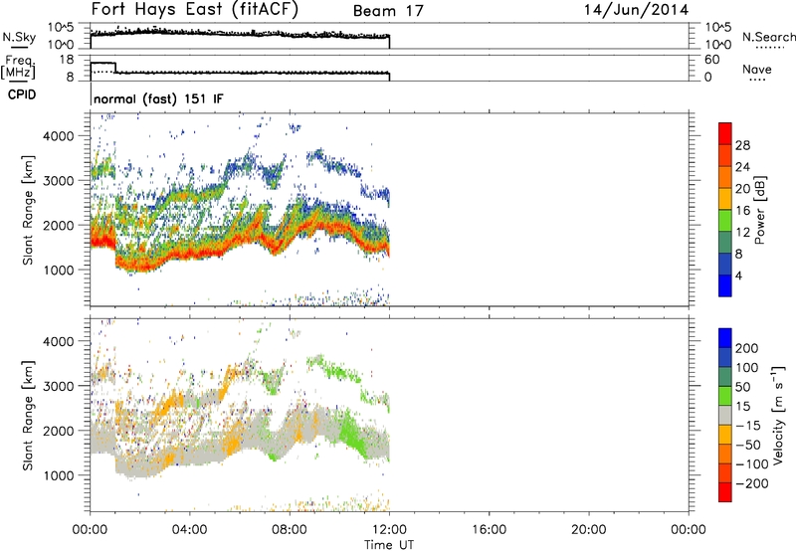
Task: Click 'normal (fast) 151 IF' text
Action: 158,98
